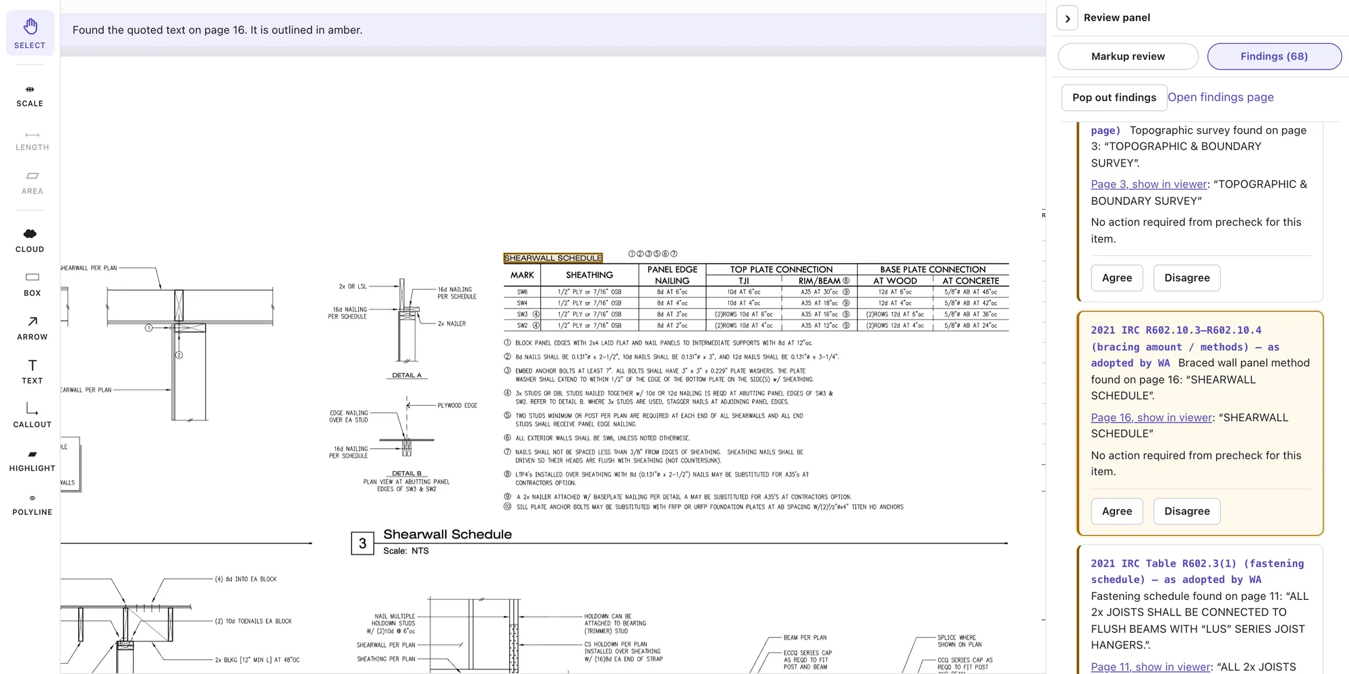1349x674 pixels.
Task: Activate the Select hand tool
Action: [x=30, y=32]
